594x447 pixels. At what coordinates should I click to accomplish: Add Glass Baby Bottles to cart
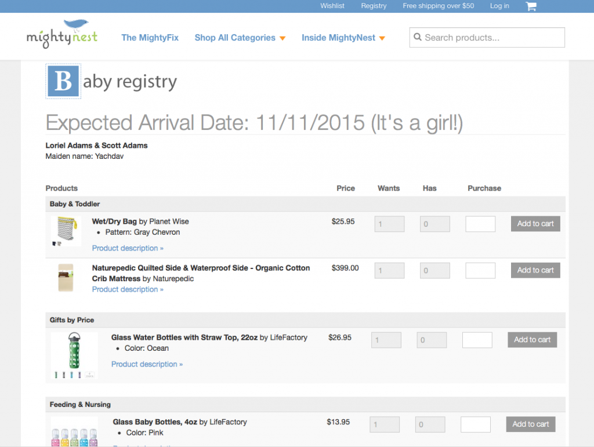point(531,424)
